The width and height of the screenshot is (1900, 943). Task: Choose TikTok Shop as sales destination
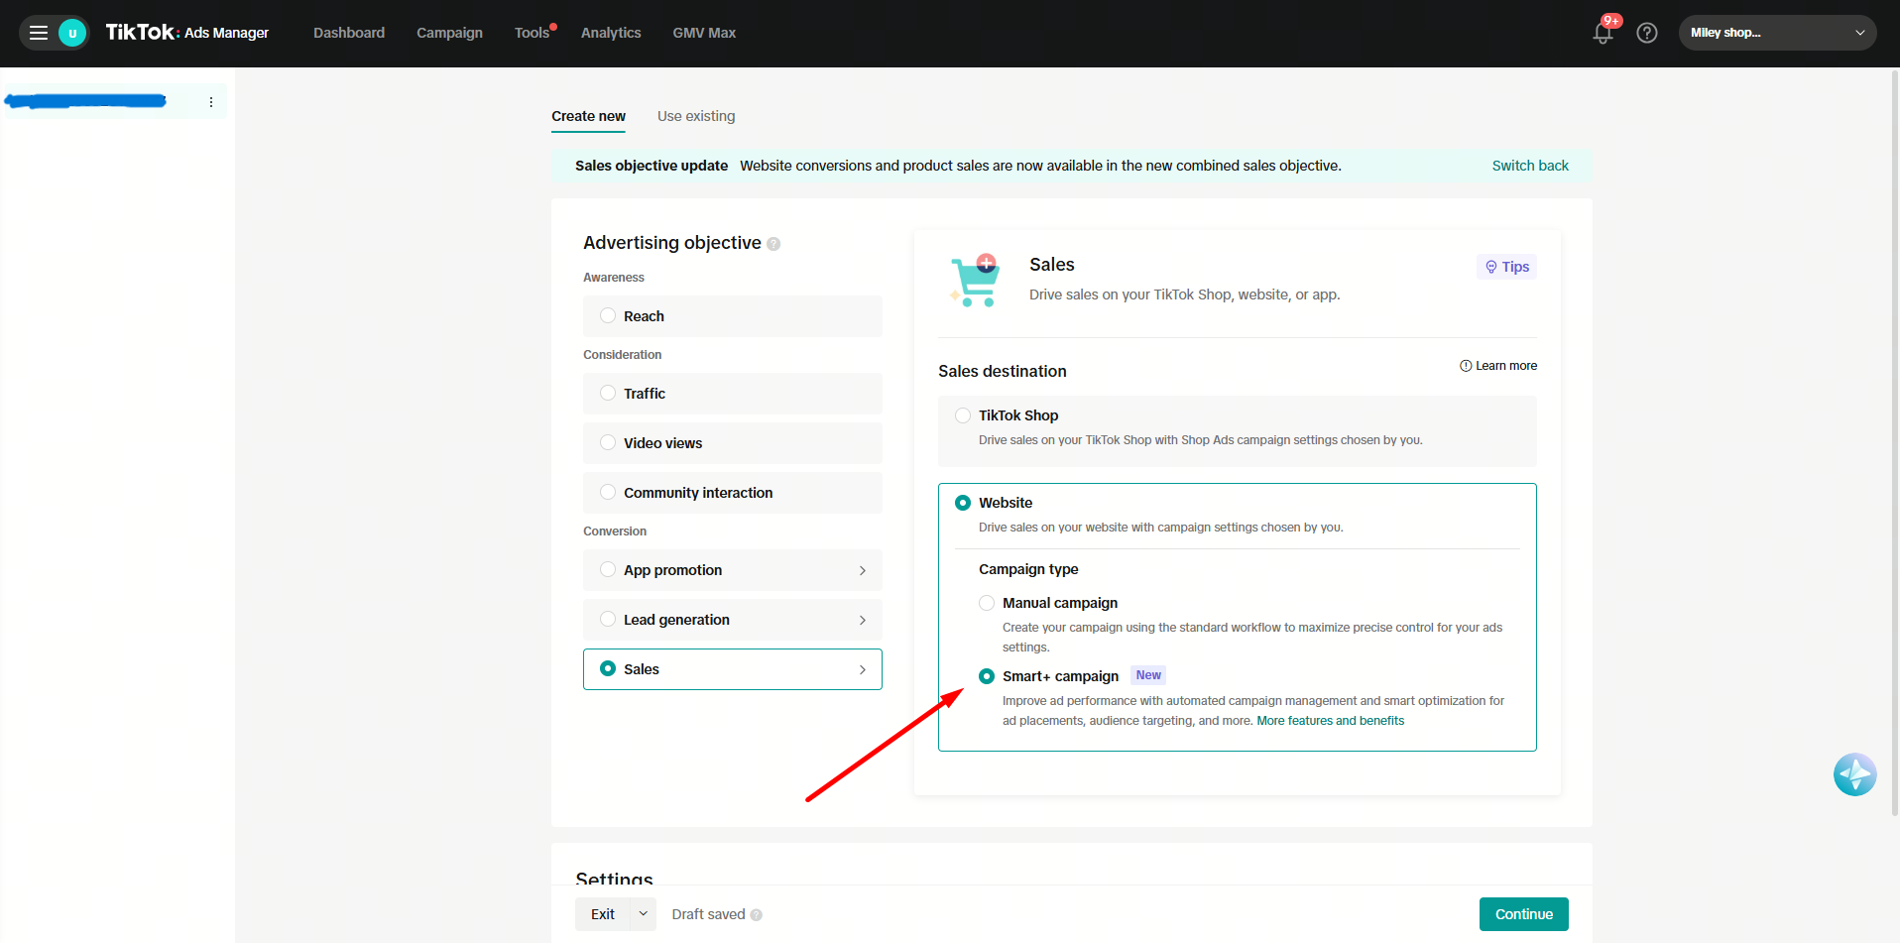pos(963,415)
